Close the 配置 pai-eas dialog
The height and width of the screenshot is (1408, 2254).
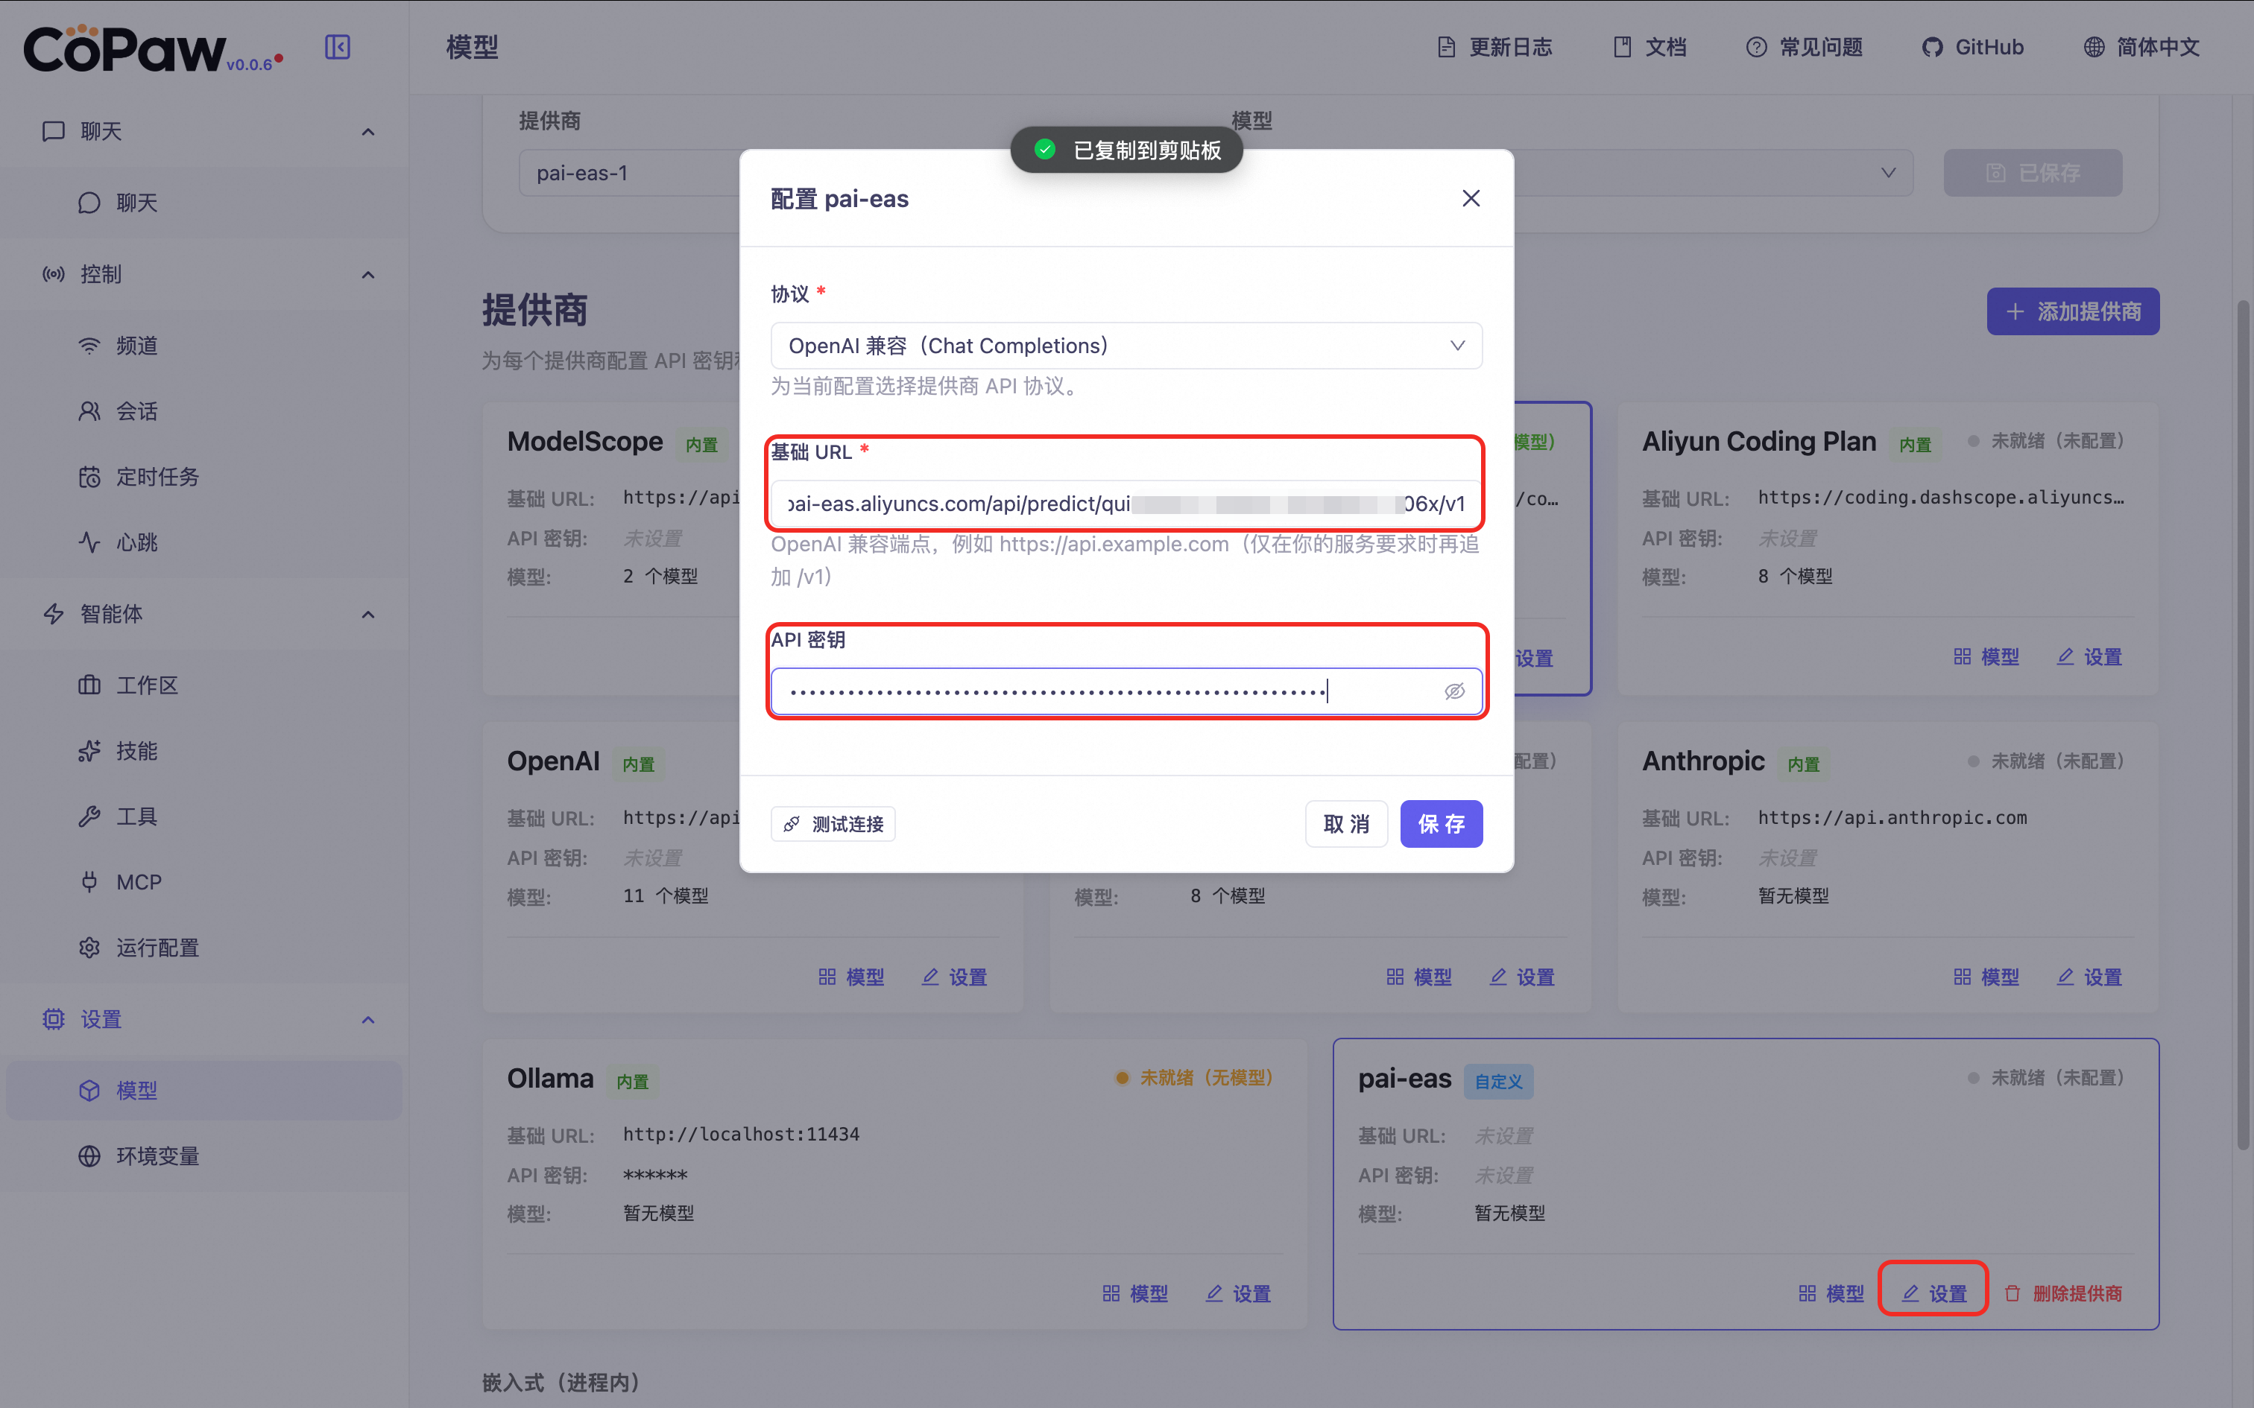click(1471, 198)
